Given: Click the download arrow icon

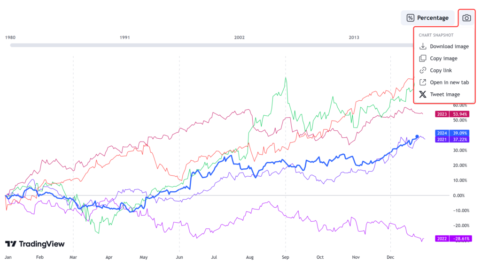Looking at the screenshot, I should click(x=423, y=46).
